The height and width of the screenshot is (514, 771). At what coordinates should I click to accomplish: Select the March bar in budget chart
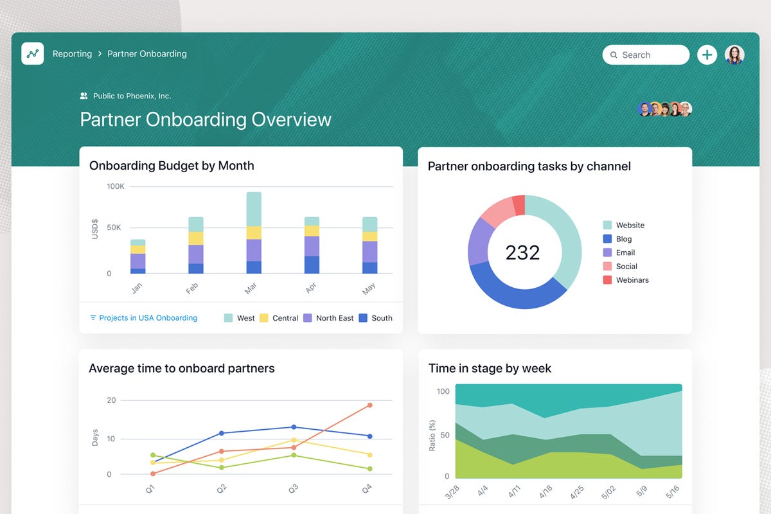click(254, 233)
